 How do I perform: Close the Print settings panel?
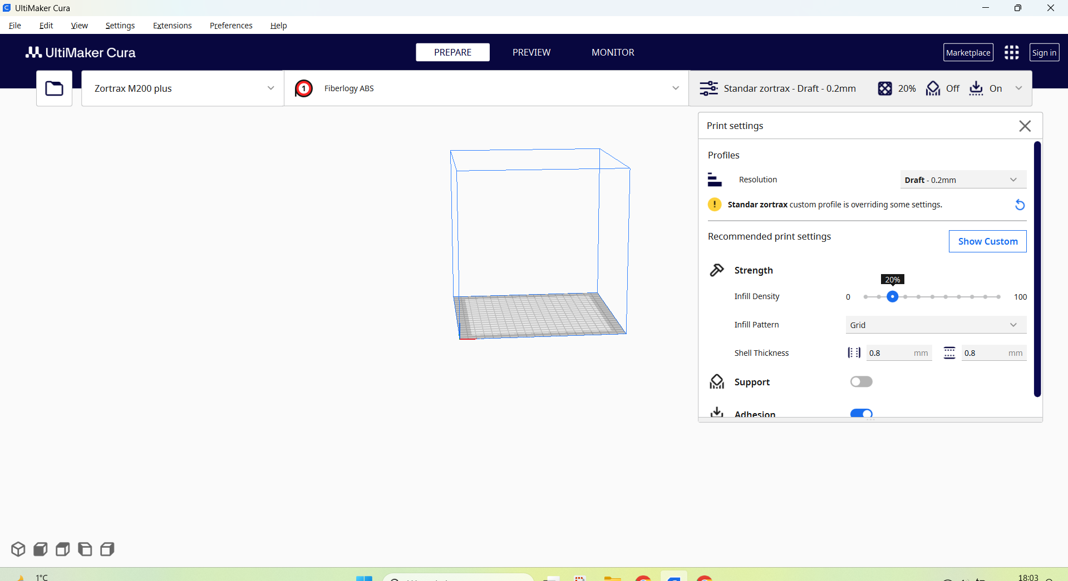(1025, 126)
